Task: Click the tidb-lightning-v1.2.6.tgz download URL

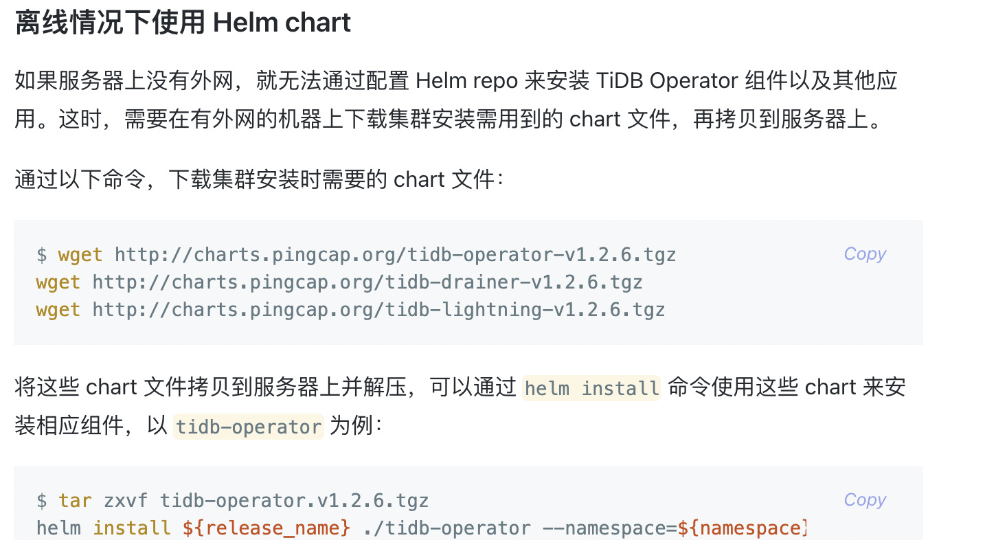Action: tap(378, 310)
